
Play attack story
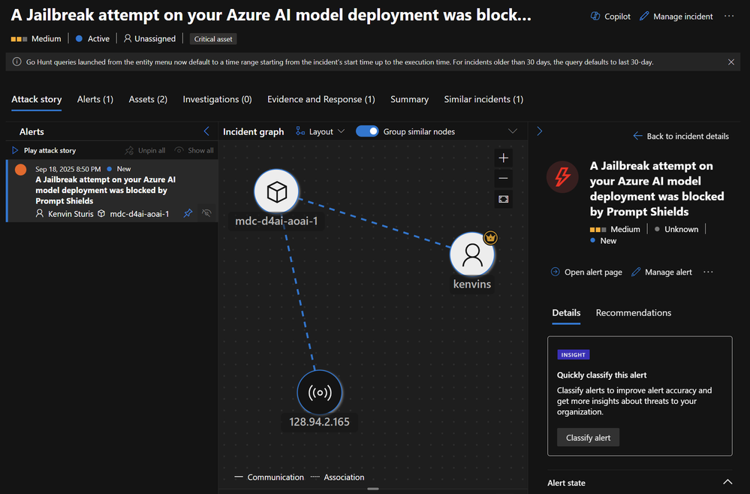tap(45, 150)
